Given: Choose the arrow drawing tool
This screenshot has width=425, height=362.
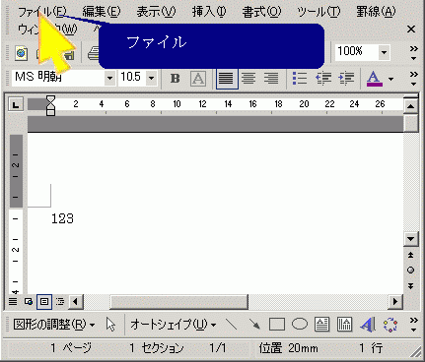Looking at the screenshot, I should 254,325.
